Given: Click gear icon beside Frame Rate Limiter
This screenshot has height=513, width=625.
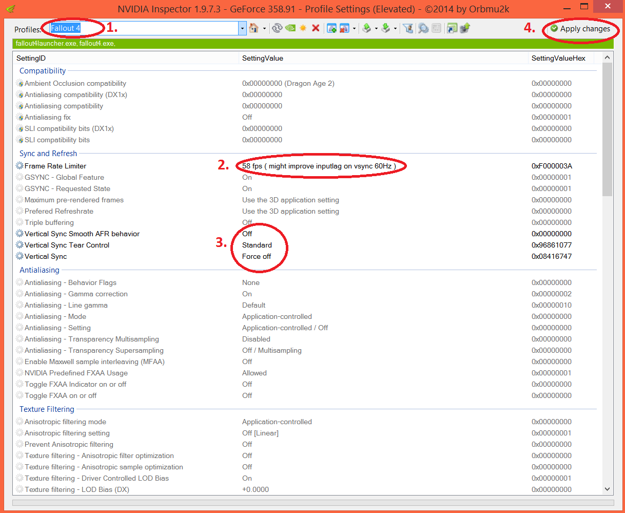Looking at the screenshot, I should pos(19,166).
